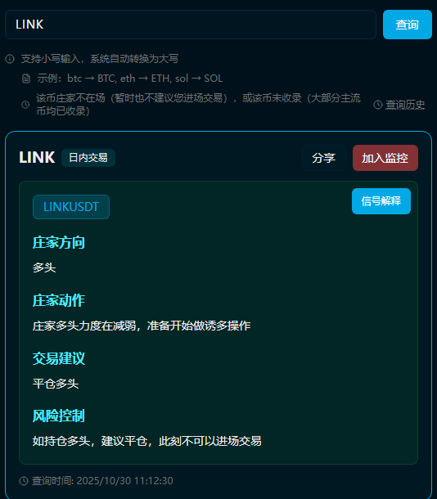
Task: Click the 庄家方向 section heading
Action: [59, 242]
